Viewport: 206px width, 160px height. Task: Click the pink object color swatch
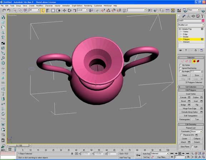[x=203, y=21]
